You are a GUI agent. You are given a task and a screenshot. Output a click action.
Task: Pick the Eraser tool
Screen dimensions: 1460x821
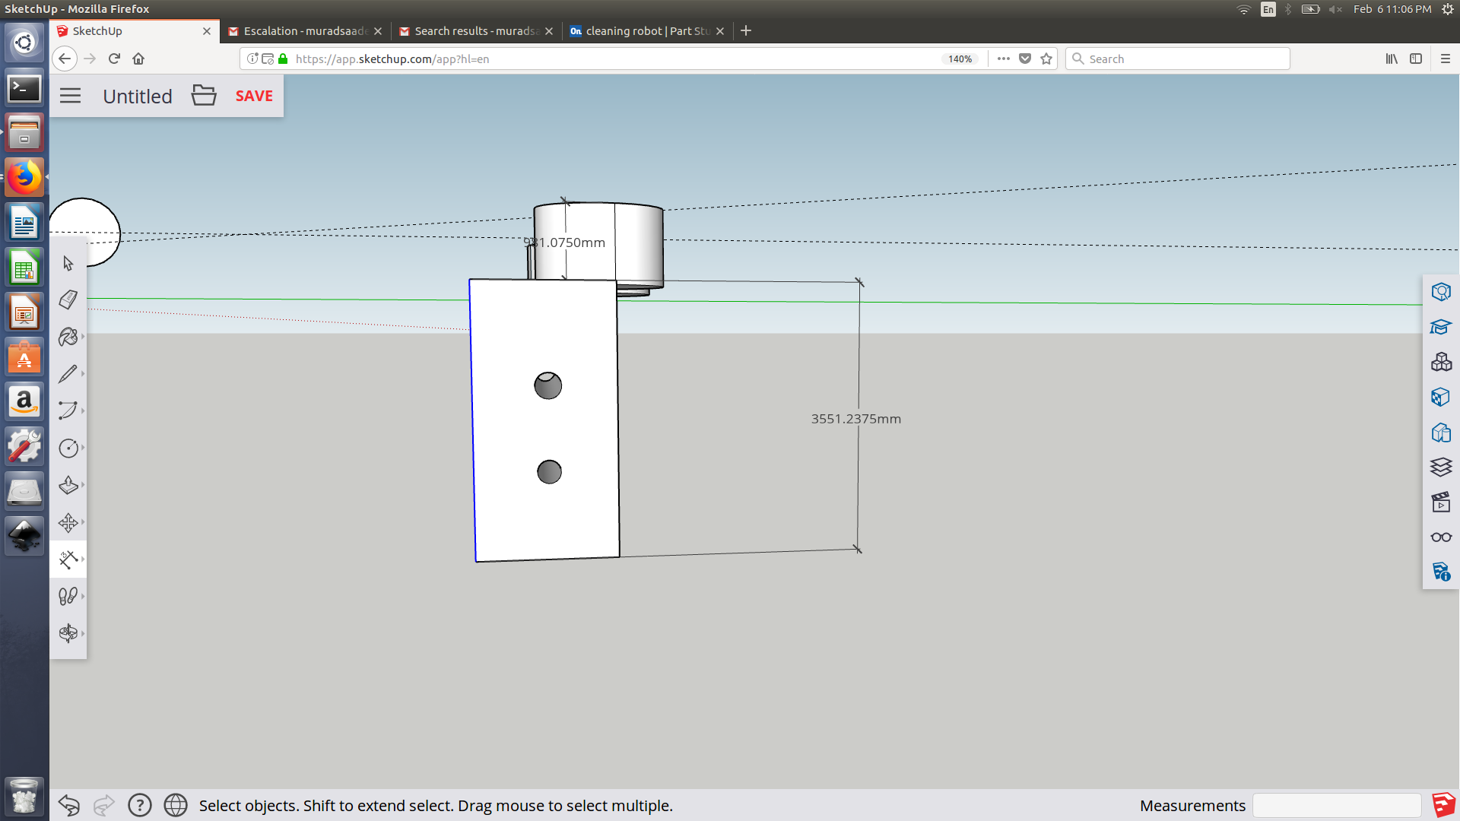[x=68, y=300]
